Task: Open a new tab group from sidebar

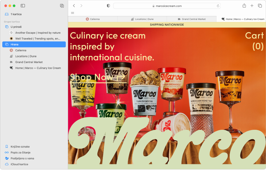Action: [x=62, y=5]
